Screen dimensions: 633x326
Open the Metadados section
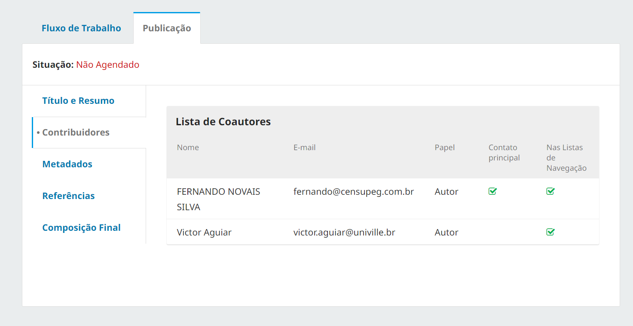(67, 164)
